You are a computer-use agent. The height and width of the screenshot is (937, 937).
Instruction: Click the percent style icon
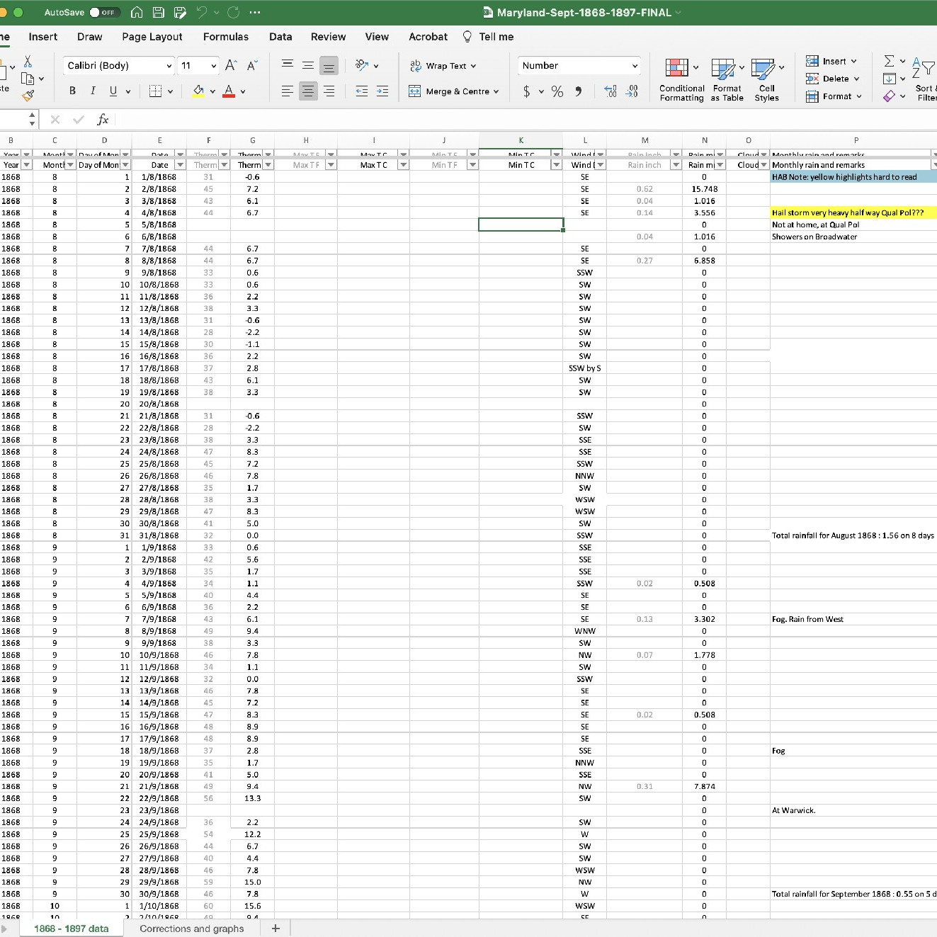(557, 91)
